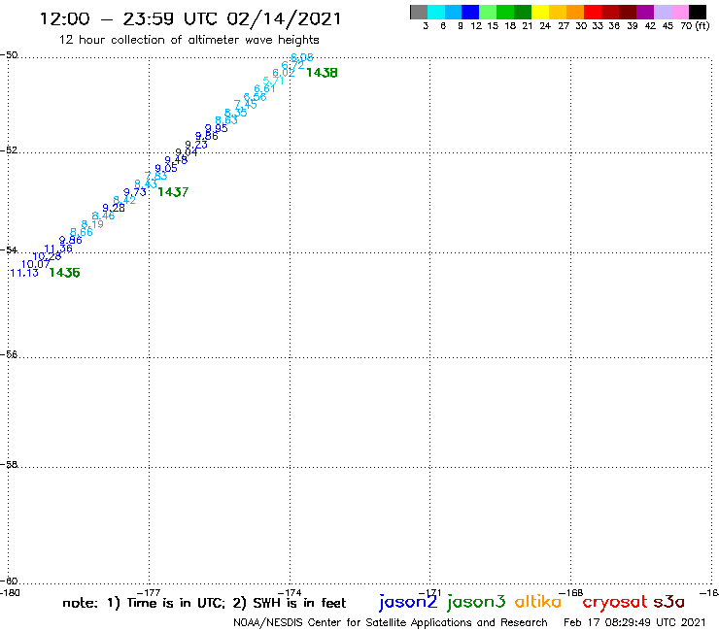Click the jason3 satellite label
Screen dimensions: 719x631
click(476, 602)
